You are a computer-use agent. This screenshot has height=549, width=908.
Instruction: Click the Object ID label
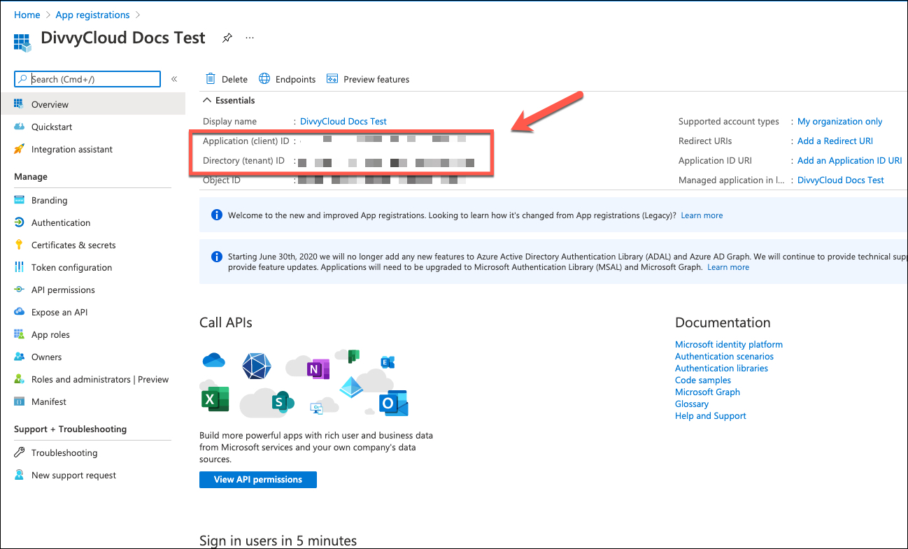(x=222, y=180)
